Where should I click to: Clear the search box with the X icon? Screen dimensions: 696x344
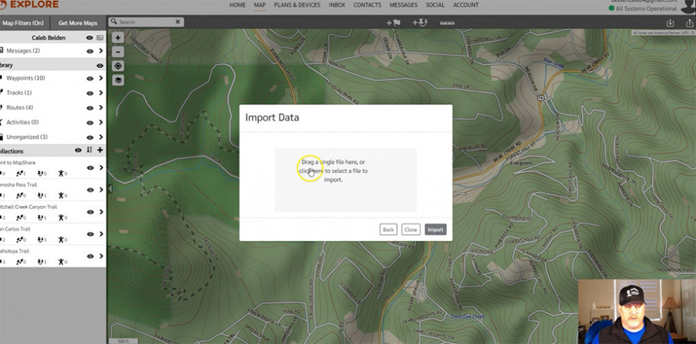coord(178,22)
